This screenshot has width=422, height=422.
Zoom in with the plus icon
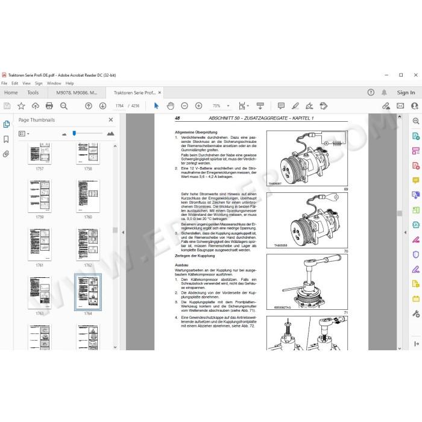(198, 106)
